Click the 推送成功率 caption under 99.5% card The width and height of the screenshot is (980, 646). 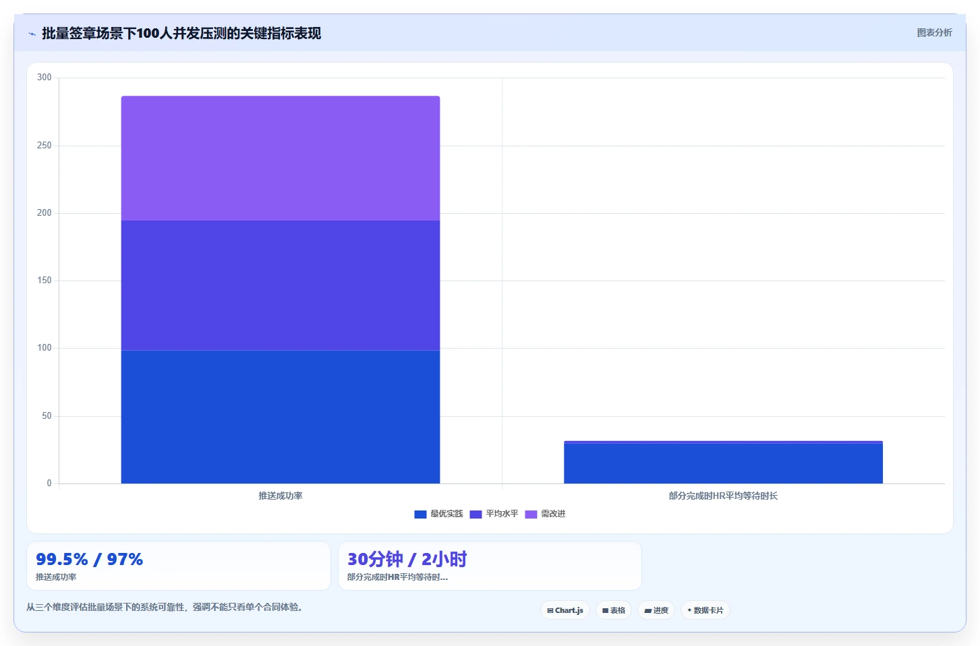tap(56, 577)
